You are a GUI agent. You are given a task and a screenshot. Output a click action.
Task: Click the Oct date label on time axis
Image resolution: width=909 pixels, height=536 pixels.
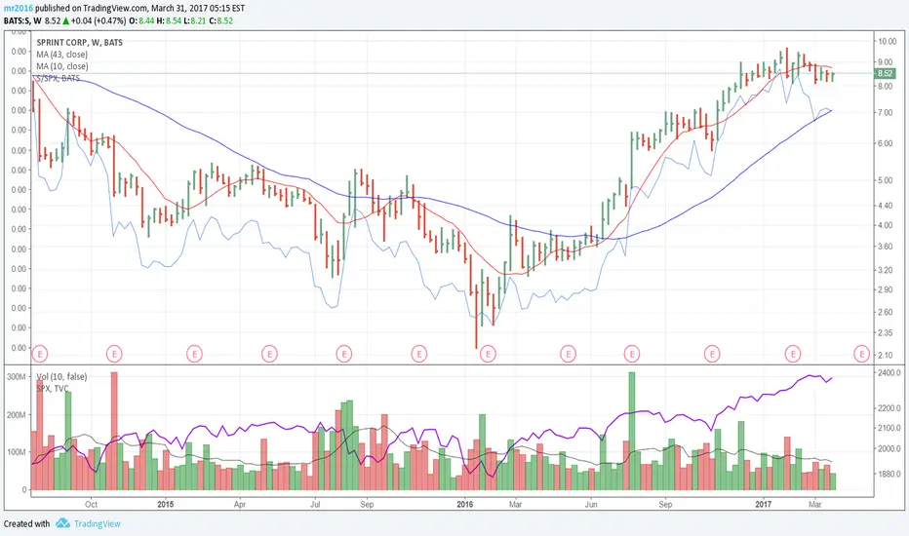[x=91, y=504]
